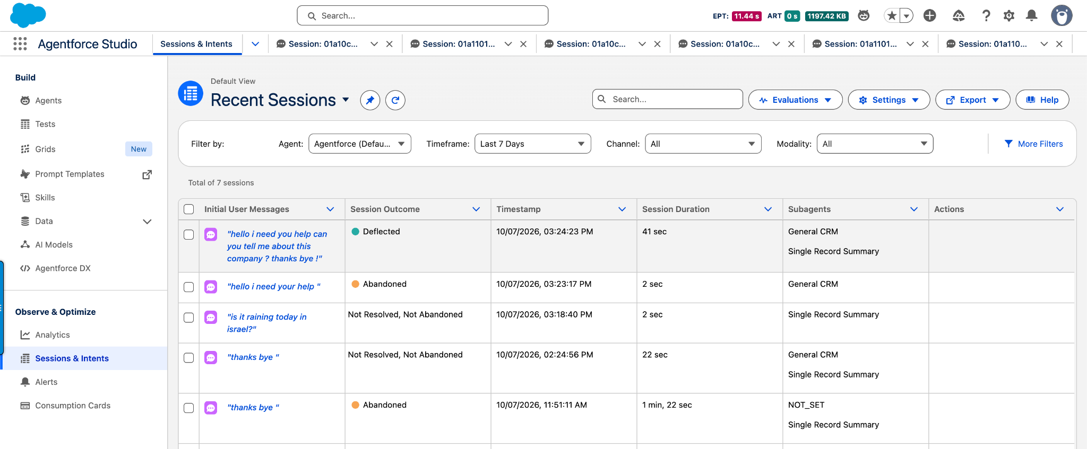Expand the Data section in sidebar

147,222
